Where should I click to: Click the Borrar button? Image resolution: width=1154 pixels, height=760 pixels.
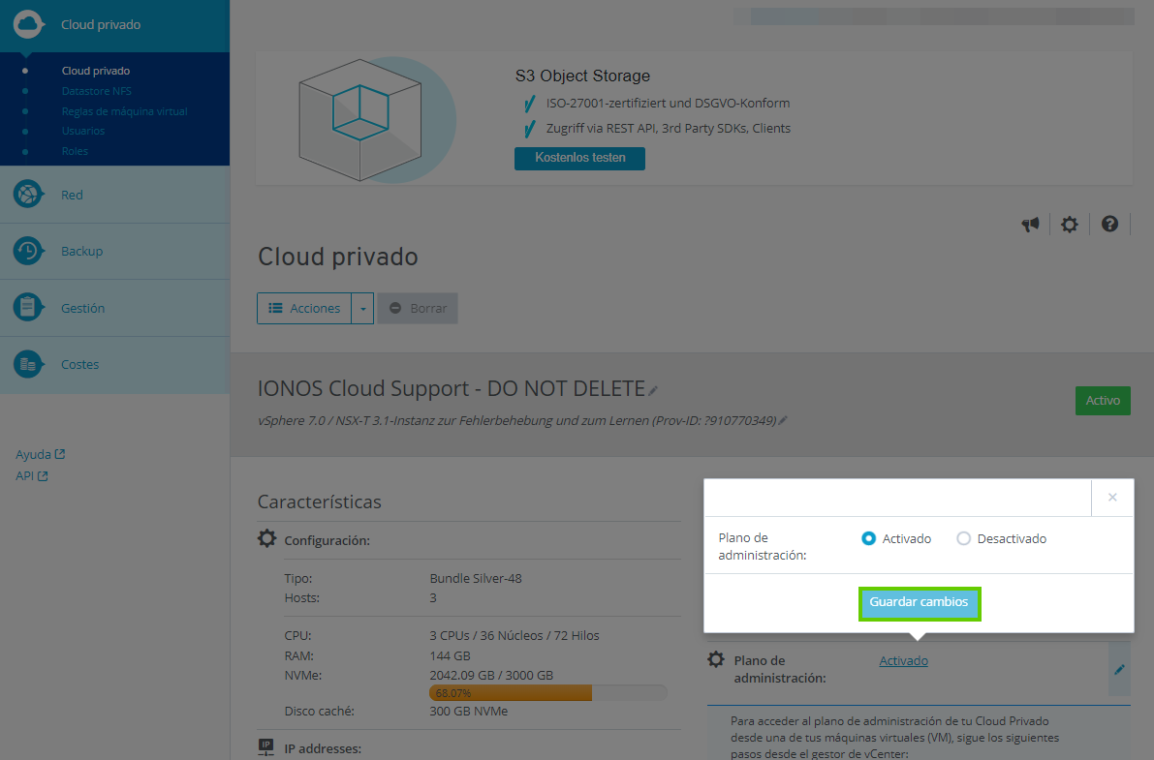tap(418, 308)
